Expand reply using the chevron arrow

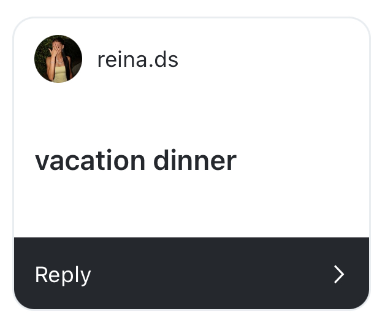(x=339, y=274)
